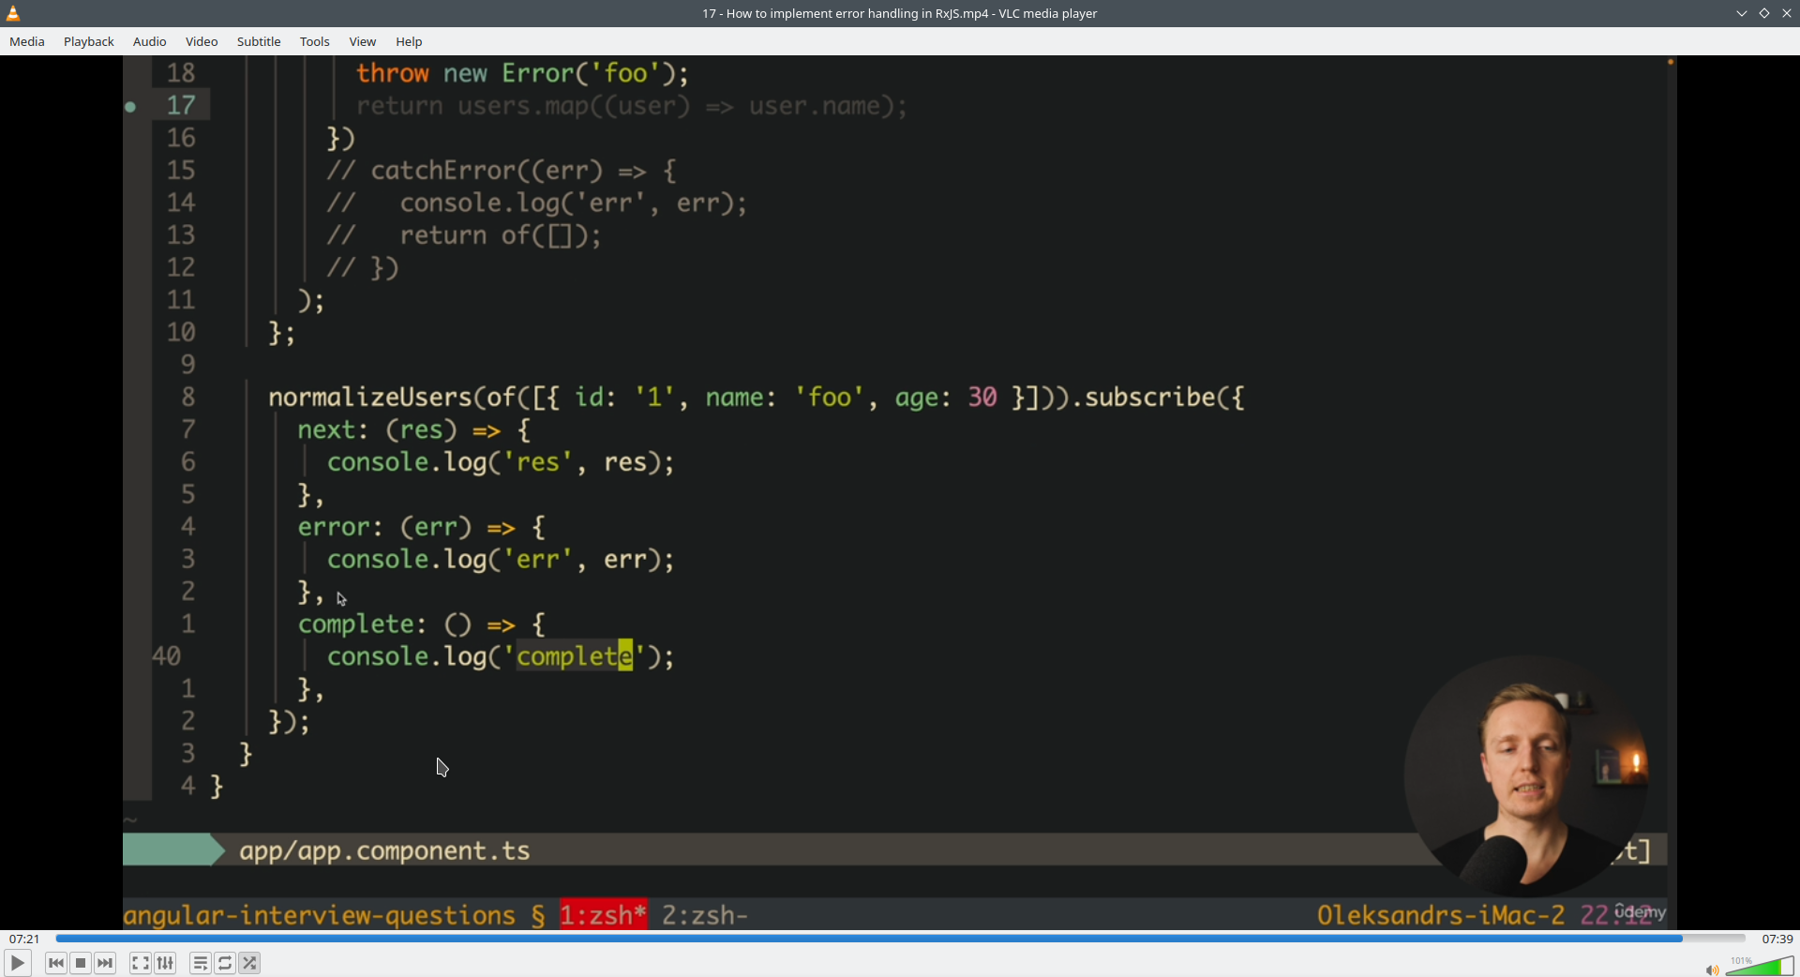Click the VLC cone icon in title bar
The height and width of the screenshot is (977, 1800).
(x=13, y=13)
